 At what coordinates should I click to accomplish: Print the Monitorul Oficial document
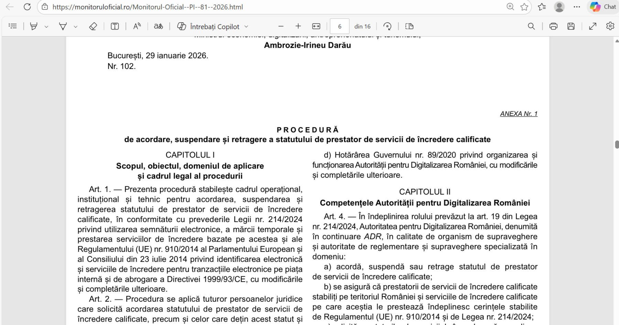(x=553, y=26)
